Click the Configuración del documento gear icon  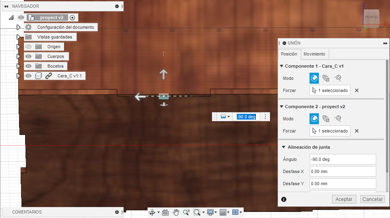point(28,27)
